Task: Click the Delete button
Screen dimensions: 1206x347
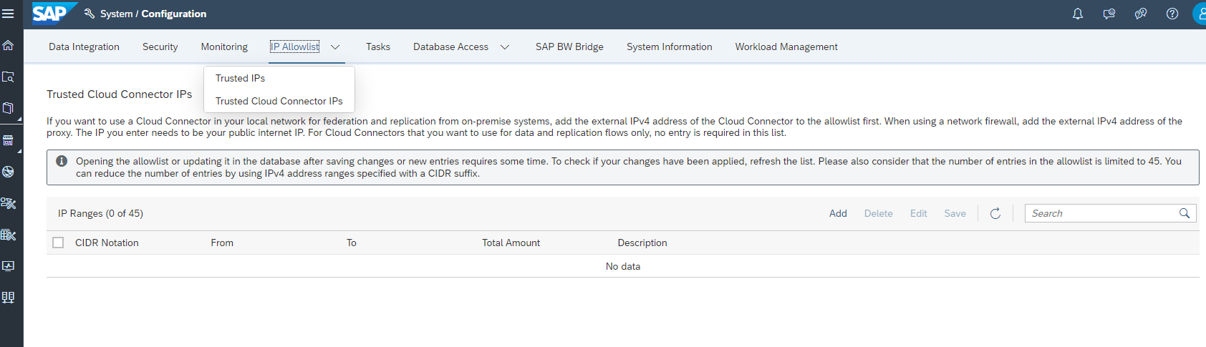Action: coord(879,213)
